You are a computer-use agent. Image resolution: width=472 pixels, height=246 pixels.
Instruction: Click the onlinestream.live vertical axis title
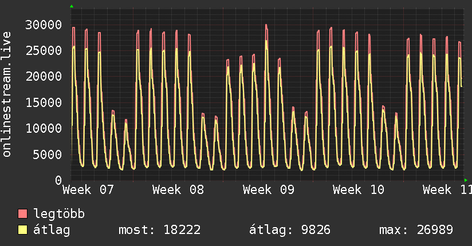[6, 94]
